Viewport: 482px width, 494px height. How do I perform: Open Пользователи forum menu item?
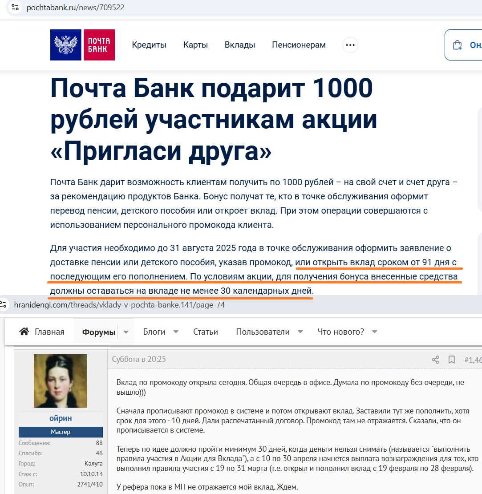point(263,332)
